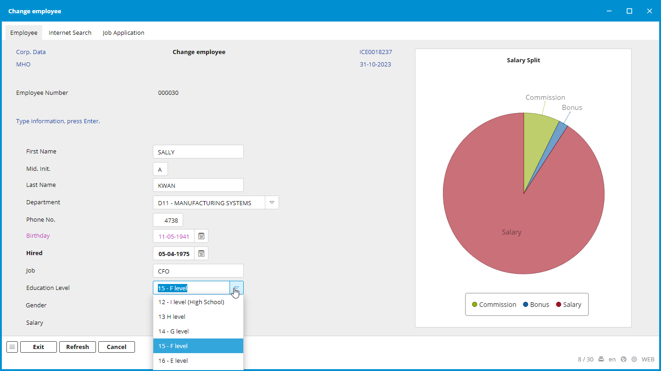Click the printer icon in status bar
Viewport: 661px width, 371px height.
point(600,360)
